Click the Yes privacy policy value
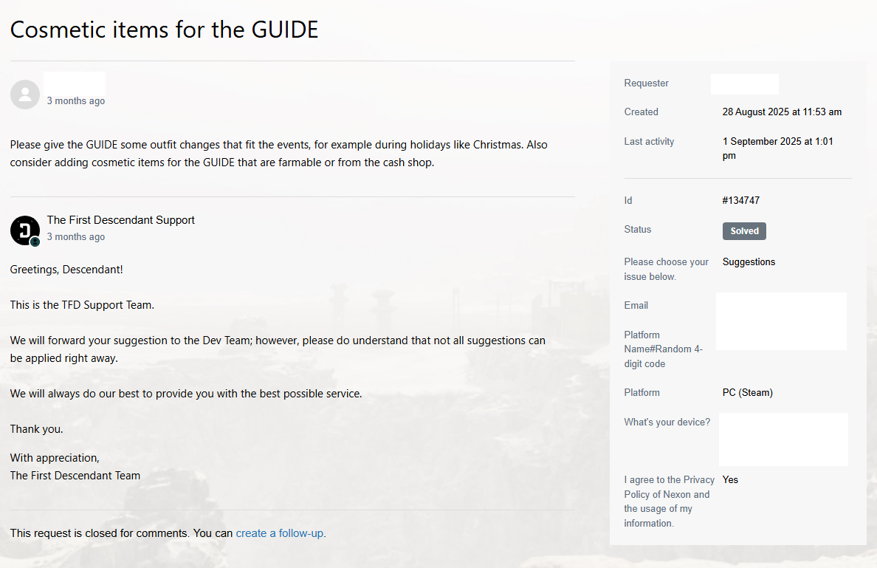The height and width of the screenshot is (568, 877). click(x=730, y=479)
